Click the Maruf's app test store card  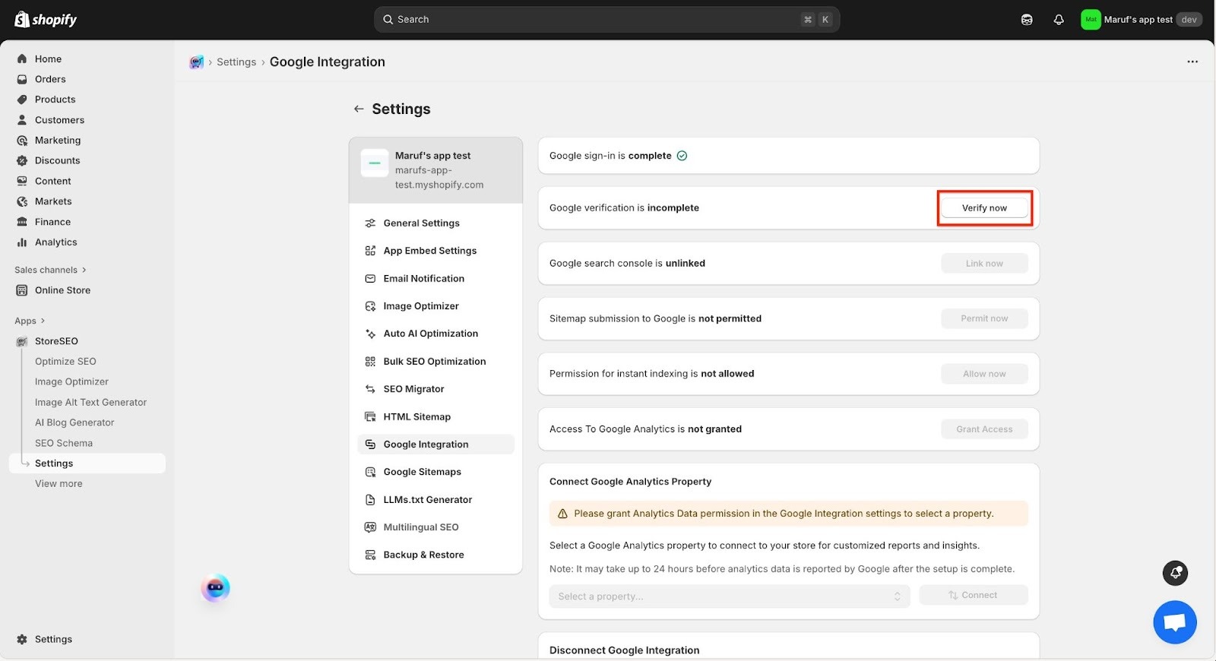pyautogui.click(x=435, y=170)
